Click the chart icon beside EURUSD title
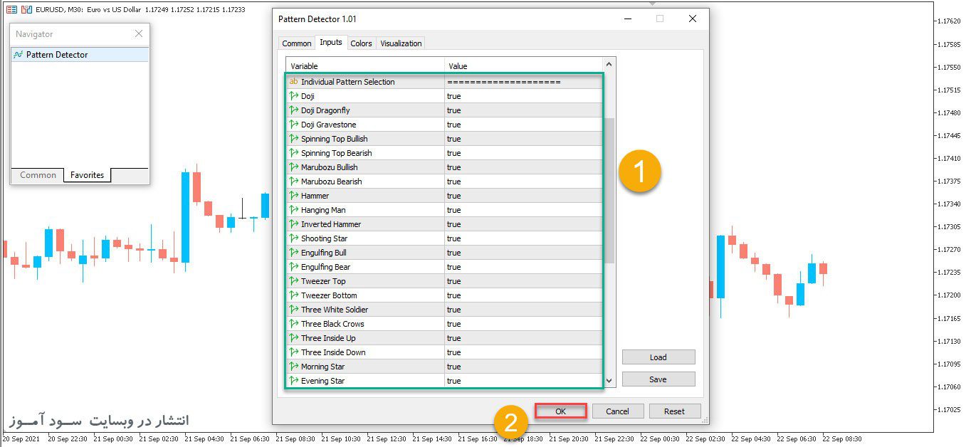The width and height of the screenshot is (971, 447). 26,9
